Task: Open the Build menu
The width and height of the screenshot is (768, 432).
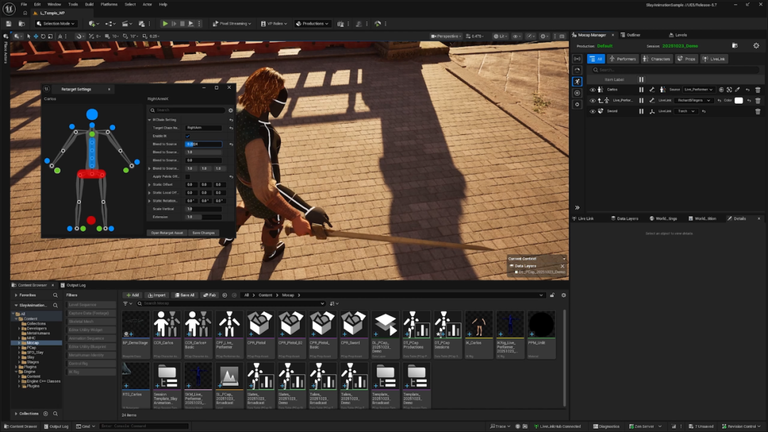Action: [x=89, y=4]
